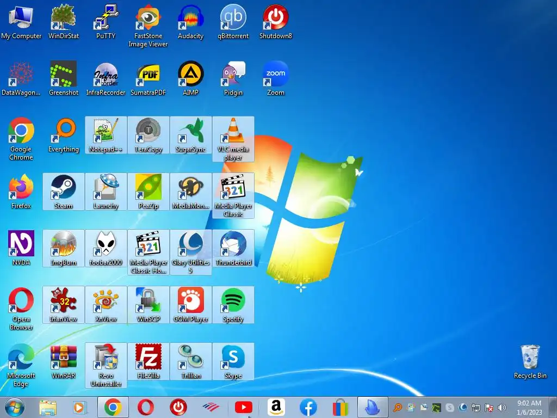
Task: Select the foobar2000 desktop icon
Action: click(x=106, y=248)
